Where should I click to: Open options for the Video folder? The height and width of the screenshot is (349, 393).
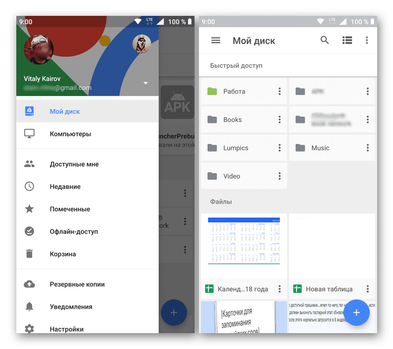coord(280,176)
